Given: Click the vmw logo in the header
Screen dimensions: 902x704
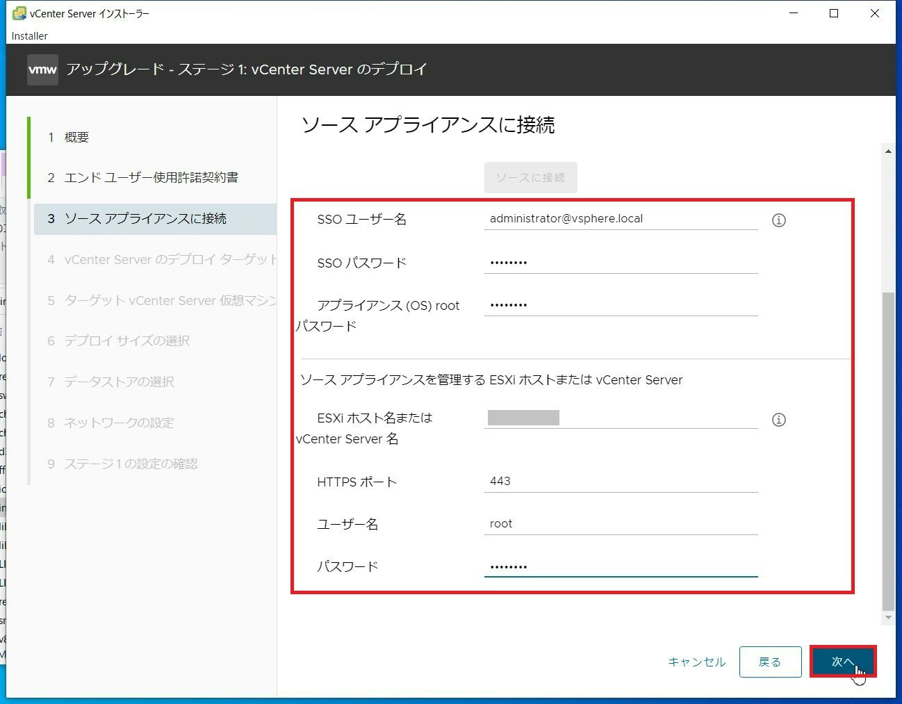Looking at the screenshot, I should click(42, 69).
